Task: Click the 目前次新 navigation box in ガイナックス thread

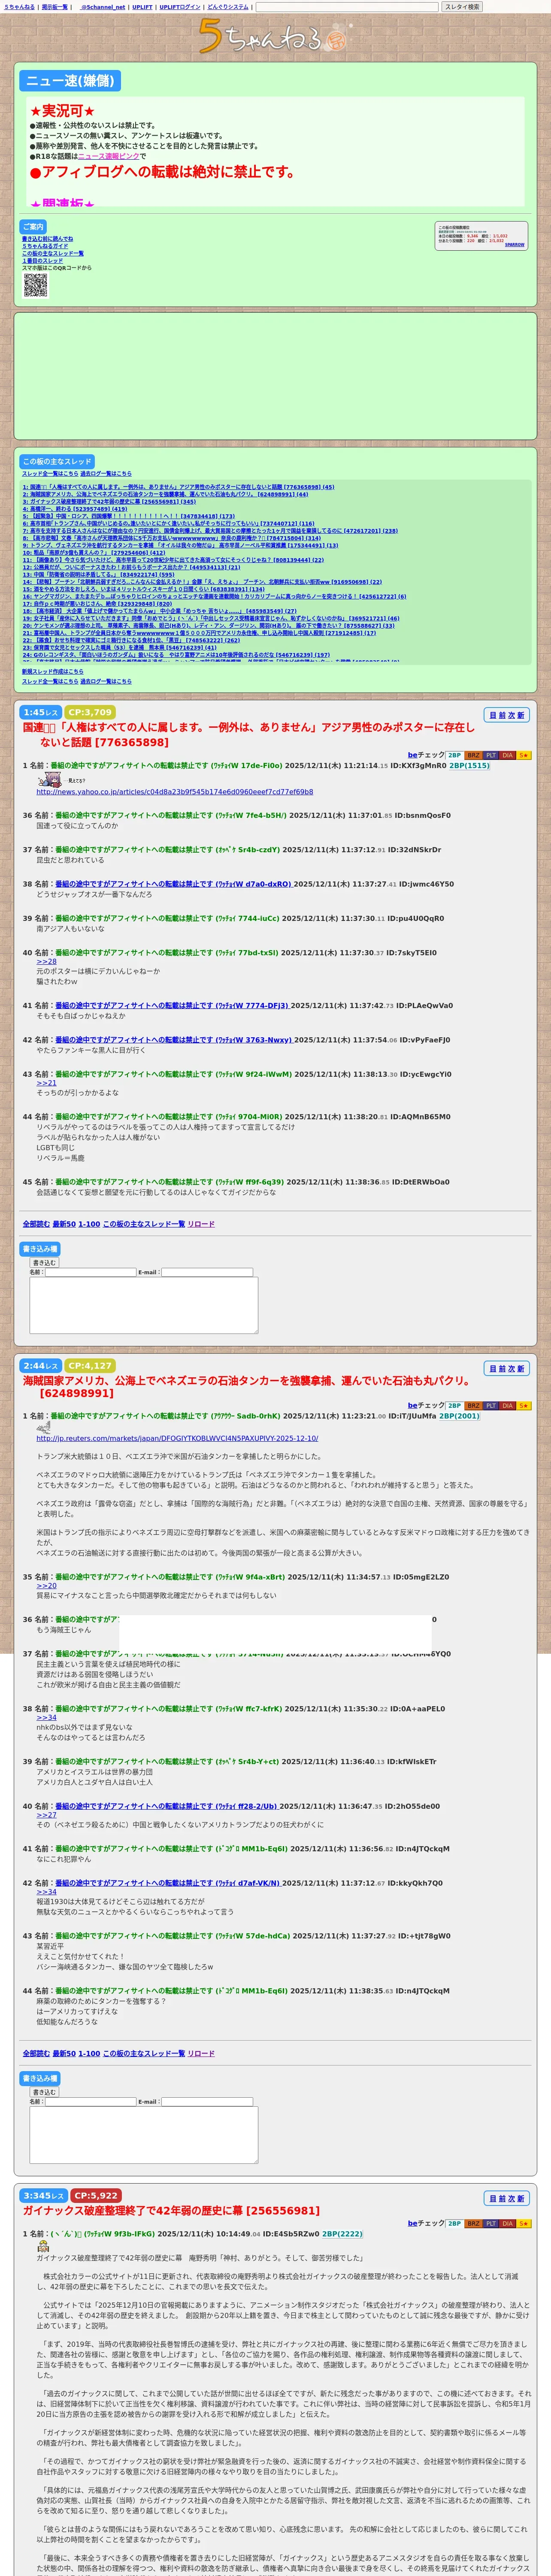Action: pyautogui.click(x=506, y=2198)
